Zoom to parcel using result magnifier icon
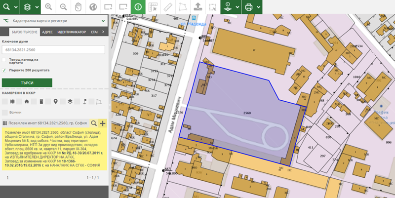 [94, 123]
